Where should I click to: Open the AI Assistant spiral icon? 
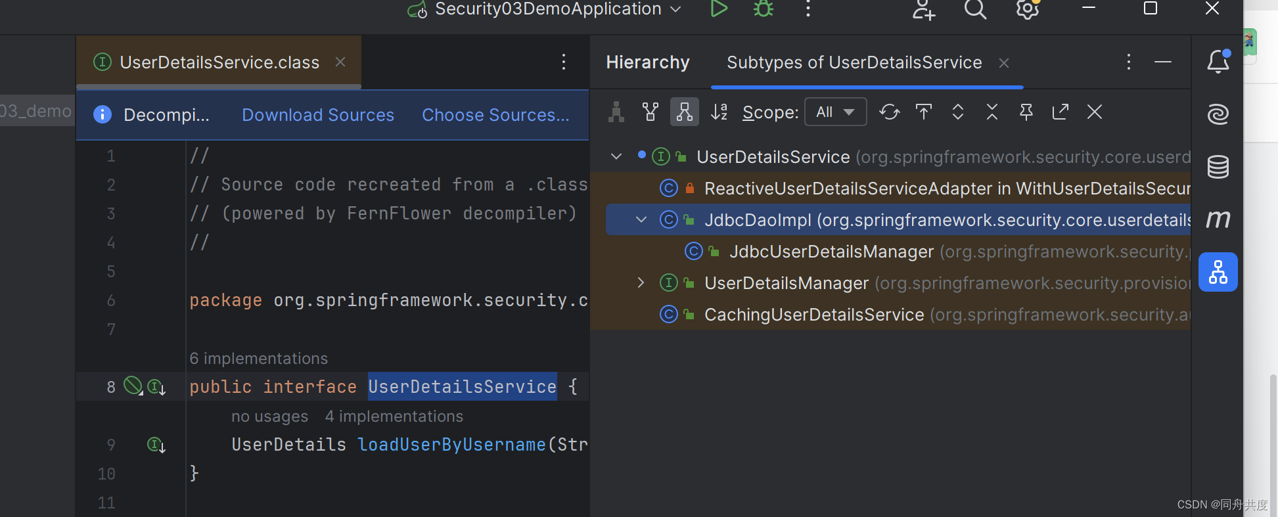coord(1218,114)
